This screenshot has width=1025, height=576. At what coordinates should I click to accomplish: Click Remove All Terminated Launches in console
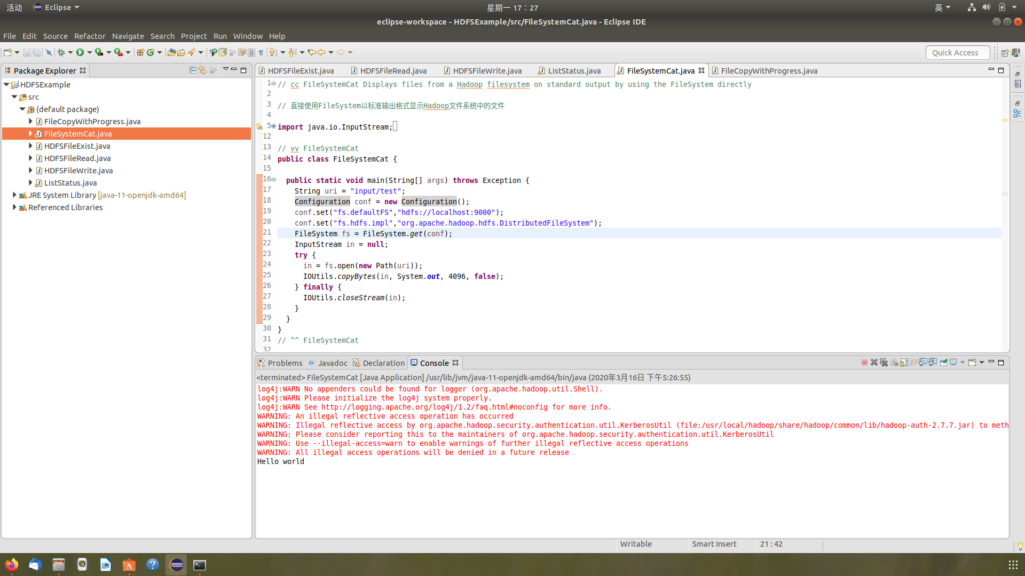click(884, 363)
